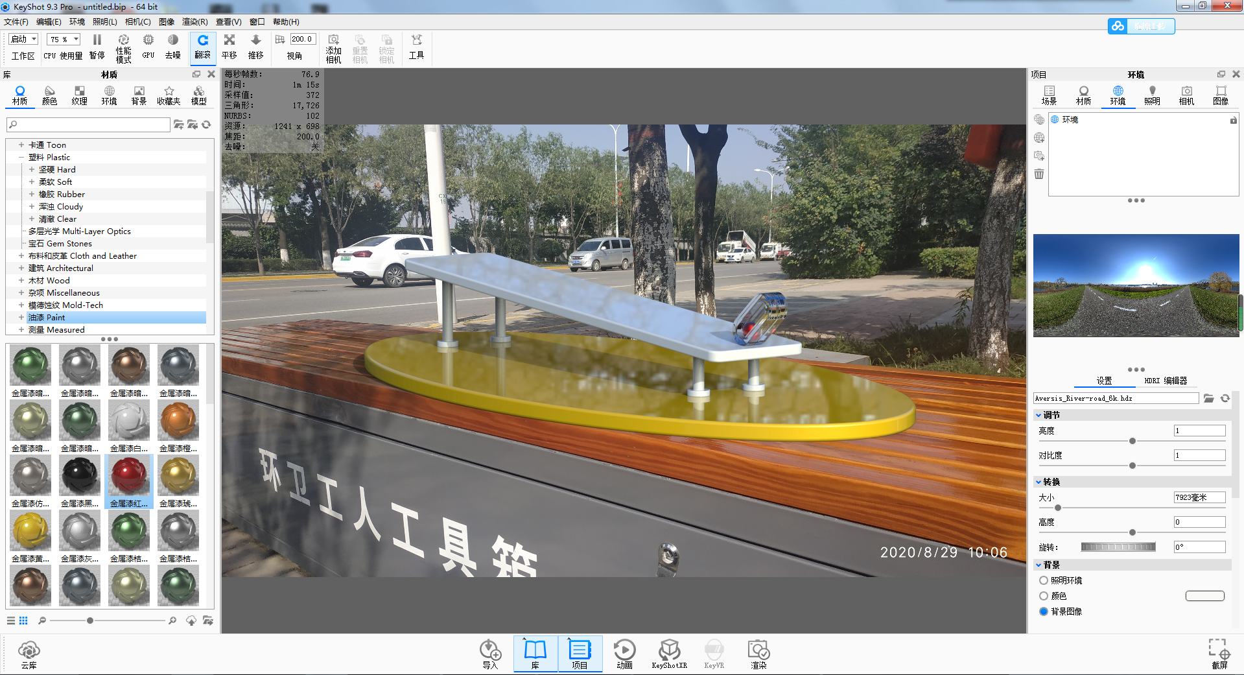Switch library to grid view

(x=23, y=621)
